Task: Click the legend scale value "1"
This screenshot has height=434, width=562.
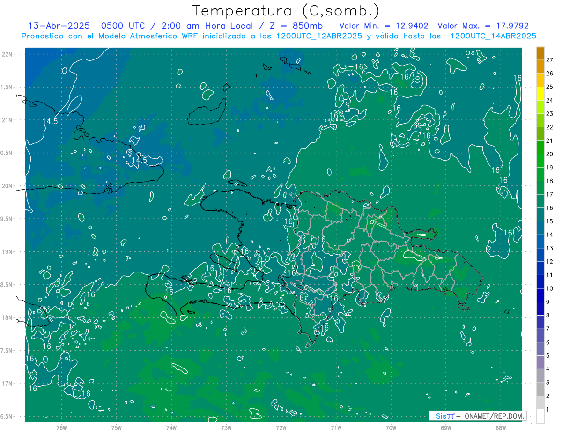Action: point(548,409)
